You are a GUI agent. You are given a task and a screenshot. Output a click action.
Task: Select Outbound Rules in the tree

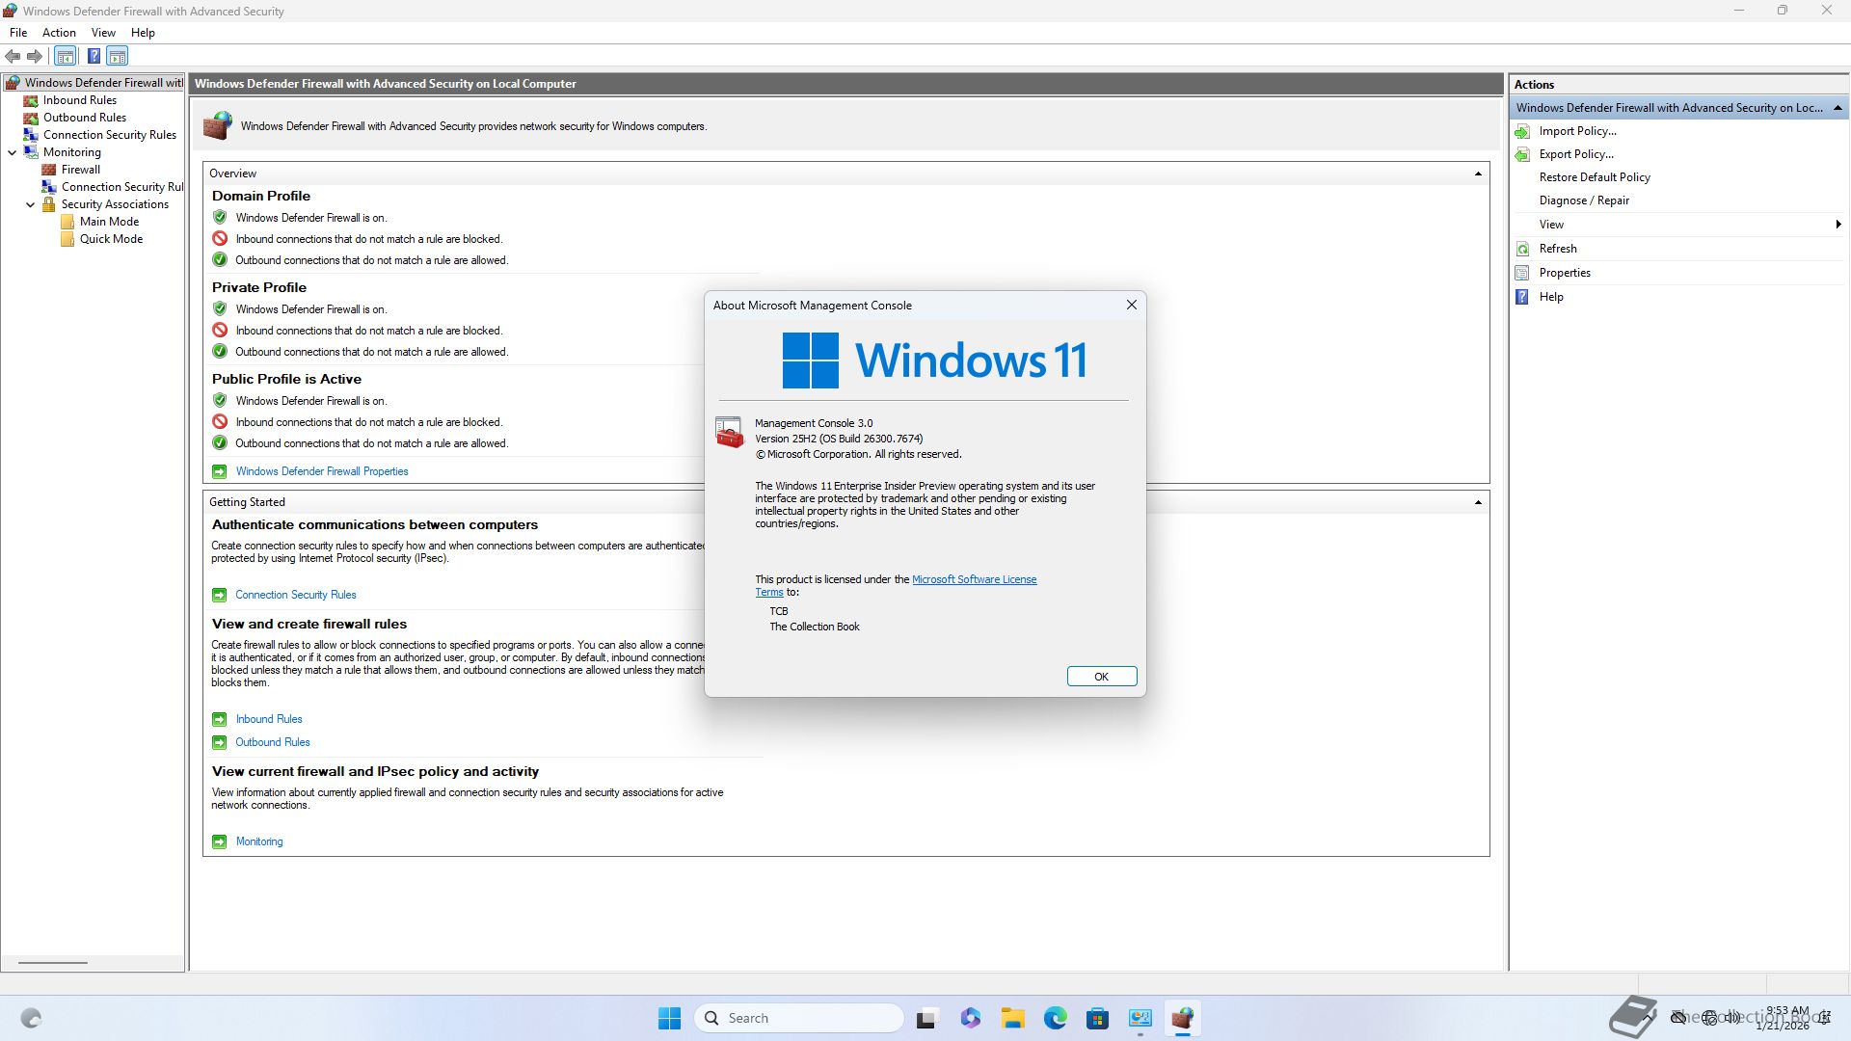coord(84,118)
